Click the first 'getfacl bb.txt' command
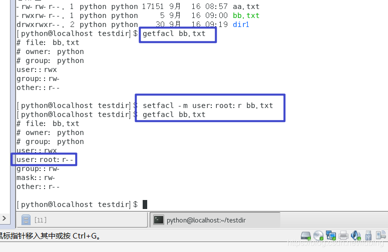Image resolution: width=388 pixels, height=252 pixels. [174, 33]
